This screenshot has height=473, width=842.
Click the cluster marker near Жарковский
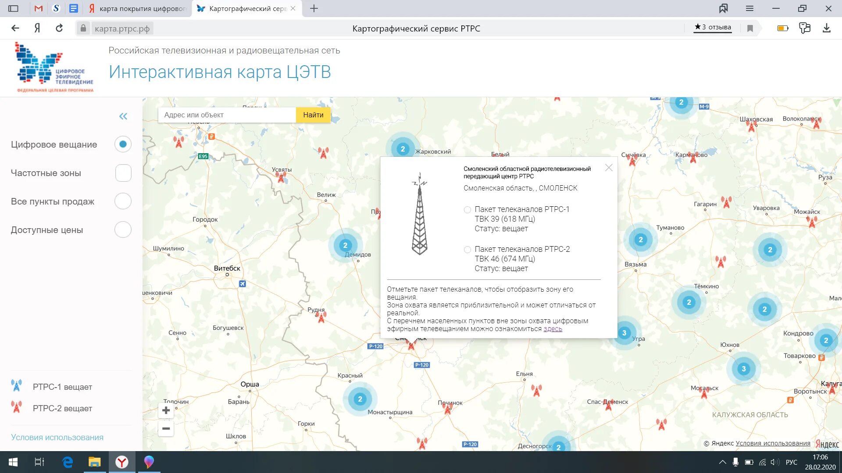(x=403, y=149)
